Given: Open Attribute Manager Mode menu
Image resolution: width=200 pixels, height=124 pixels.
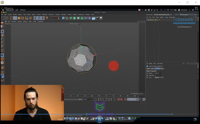Looking at the screenshot, I should tap(151, 64).
